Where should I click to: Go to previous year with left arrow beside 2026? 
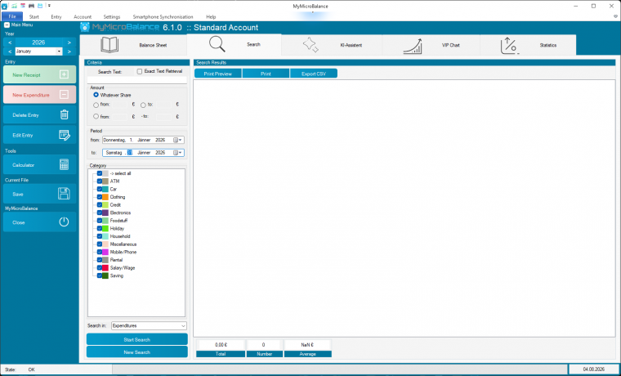(x=10, y=43)
